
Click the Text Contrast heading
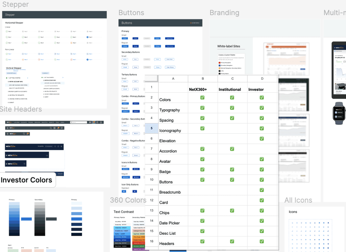[x=124, y=212]
